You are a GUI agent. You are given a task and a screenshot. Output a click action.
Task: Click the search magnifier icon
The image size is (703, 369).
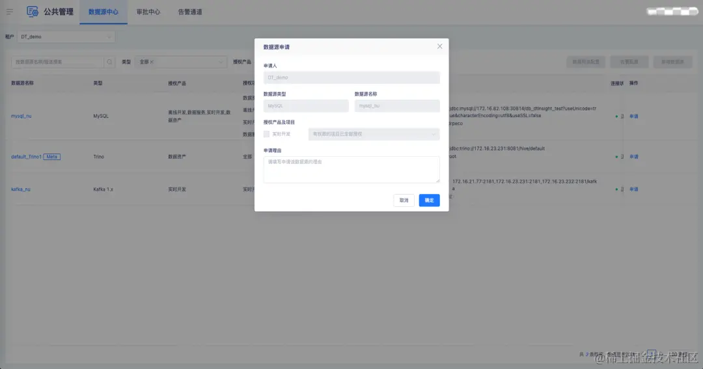click(109, 62)
